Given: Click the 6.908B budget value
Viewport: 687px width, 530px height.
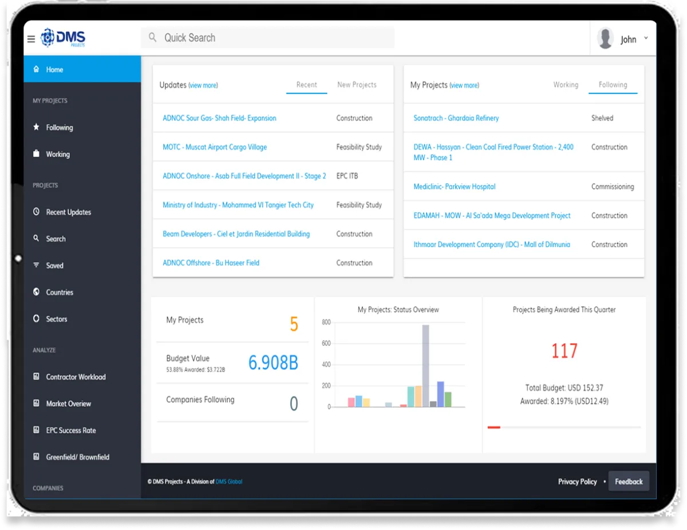Looking at the screenshot, I should 273,362.
